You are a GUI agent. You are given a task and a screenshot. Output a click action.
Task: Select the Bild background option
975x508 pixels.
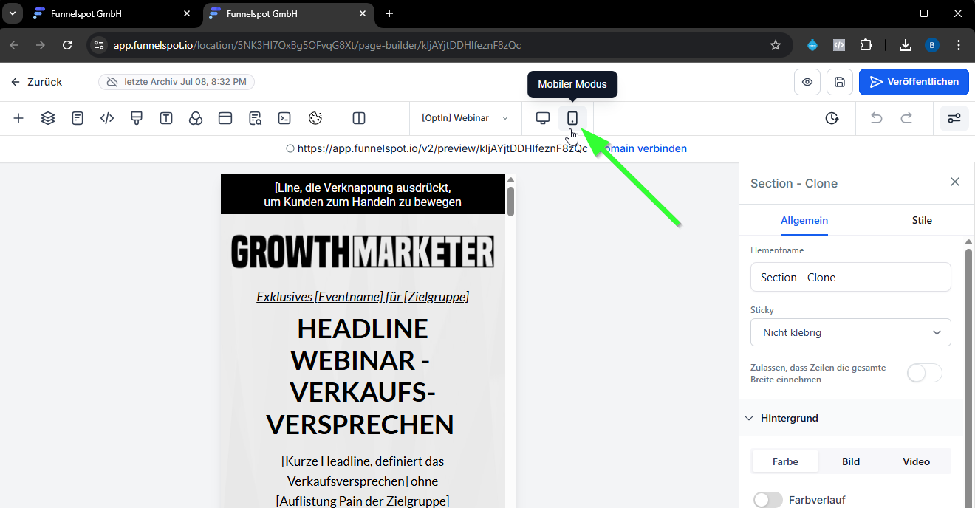click(x=851, y=461)
